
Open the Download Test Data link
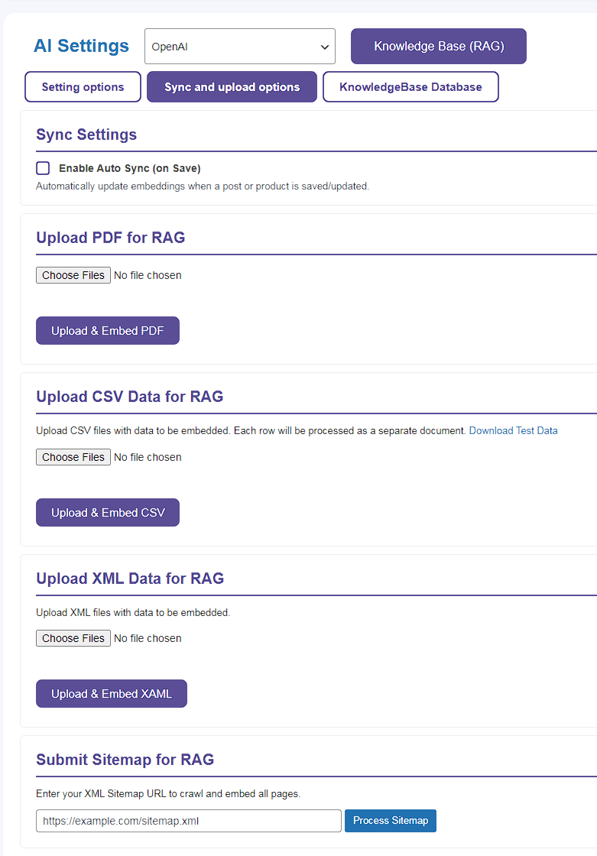[x=513, y=430]
